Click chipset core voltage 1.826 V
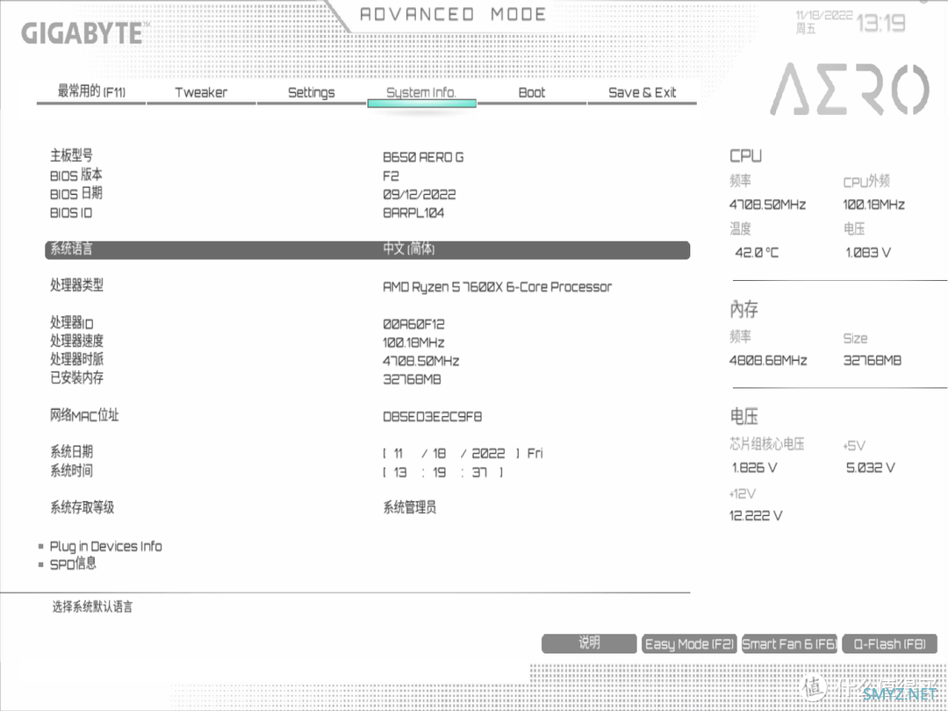This screenshot has height=711, width=948. [754, 467]
